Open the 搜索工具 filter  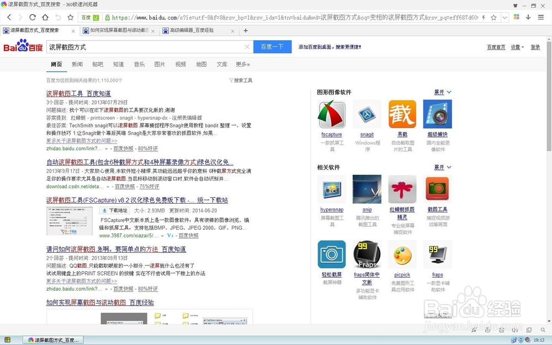(241, 80)
